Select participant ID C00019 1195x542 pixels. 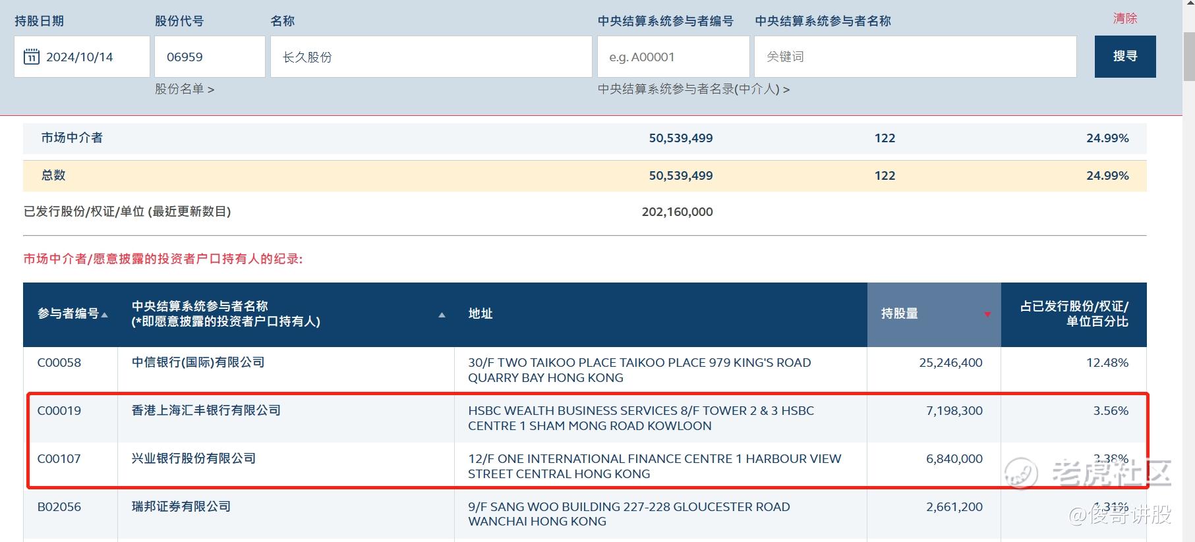[59, 411]
